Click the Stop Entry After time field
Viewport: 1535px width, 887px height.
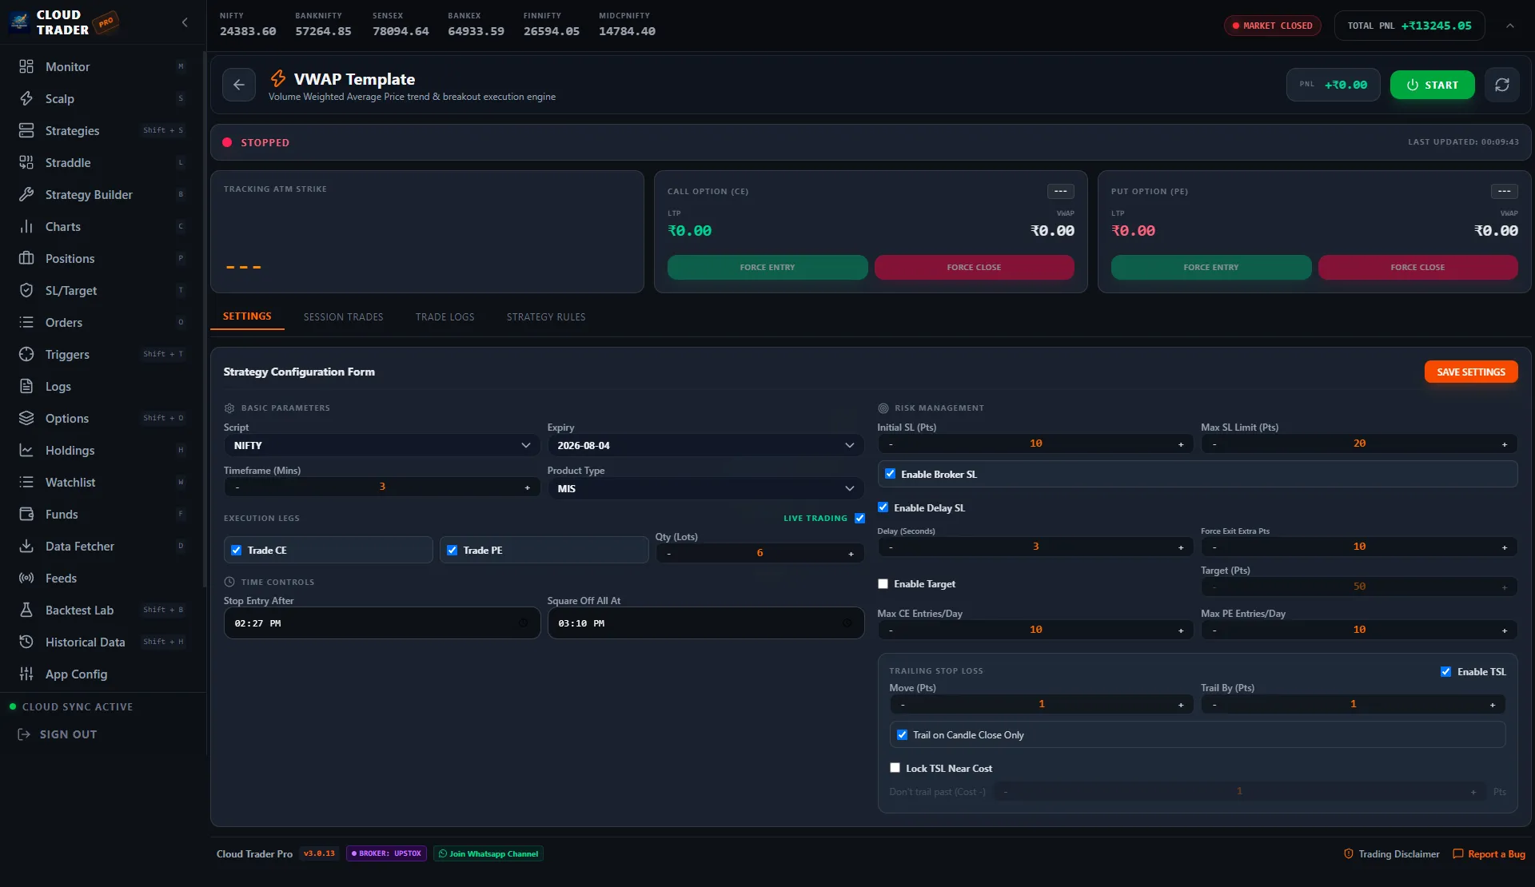click(x=382, y=623)
